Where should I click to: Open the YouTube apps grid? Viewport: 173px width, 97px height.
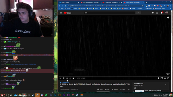tap(157, 13)
